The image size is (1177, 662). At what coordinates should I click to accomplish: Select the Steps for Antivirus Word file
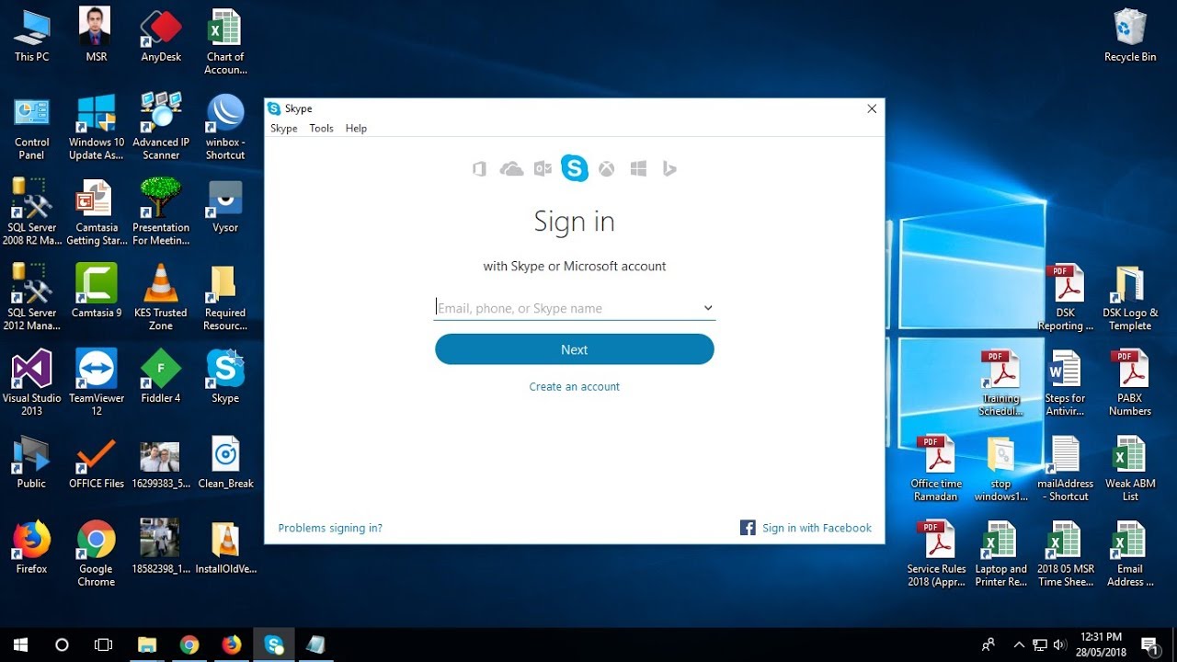pos(1066,383)
